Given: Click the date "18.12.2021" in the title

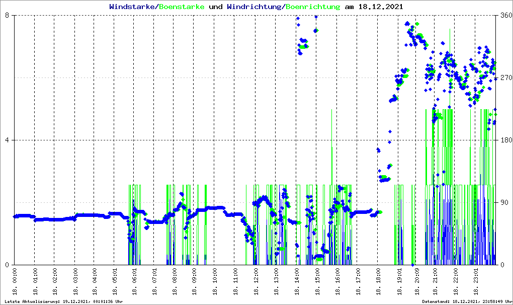Looking at the screenshot, I should (381, 7).
